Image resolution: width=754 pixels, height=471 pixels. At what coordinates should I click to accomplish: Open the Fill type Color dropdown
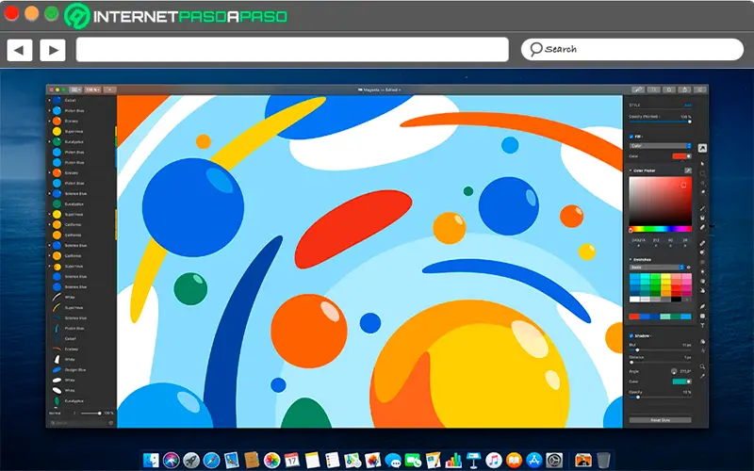click(x=661, y=146)
